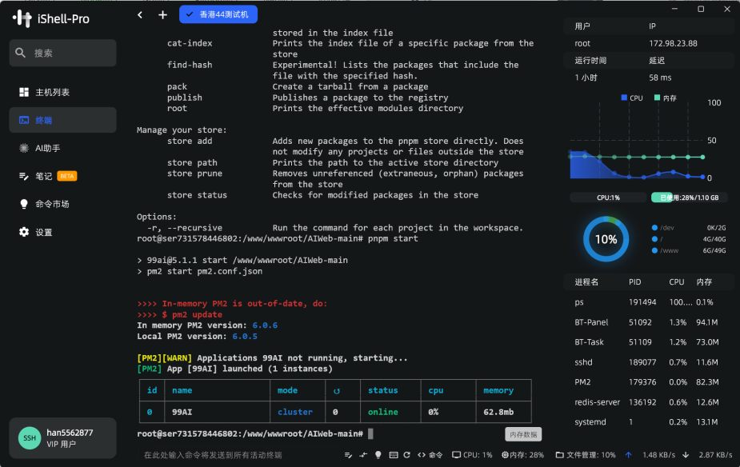
Task: Sort processes by CPU column header
Action: click(676, 282)
